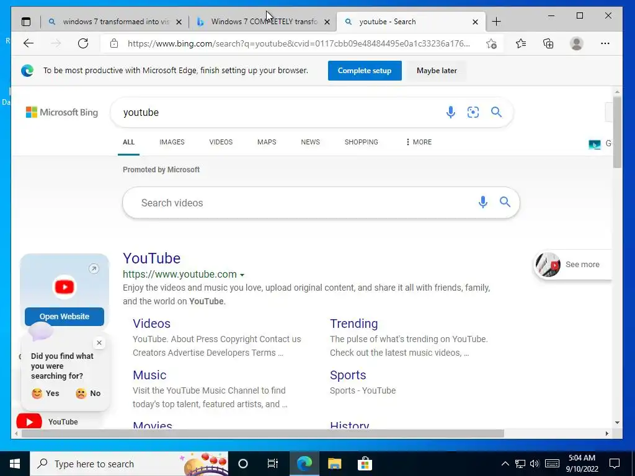Open the Trending sublink
The width and height of the screenshot is (635, 476).
(353, 324)
